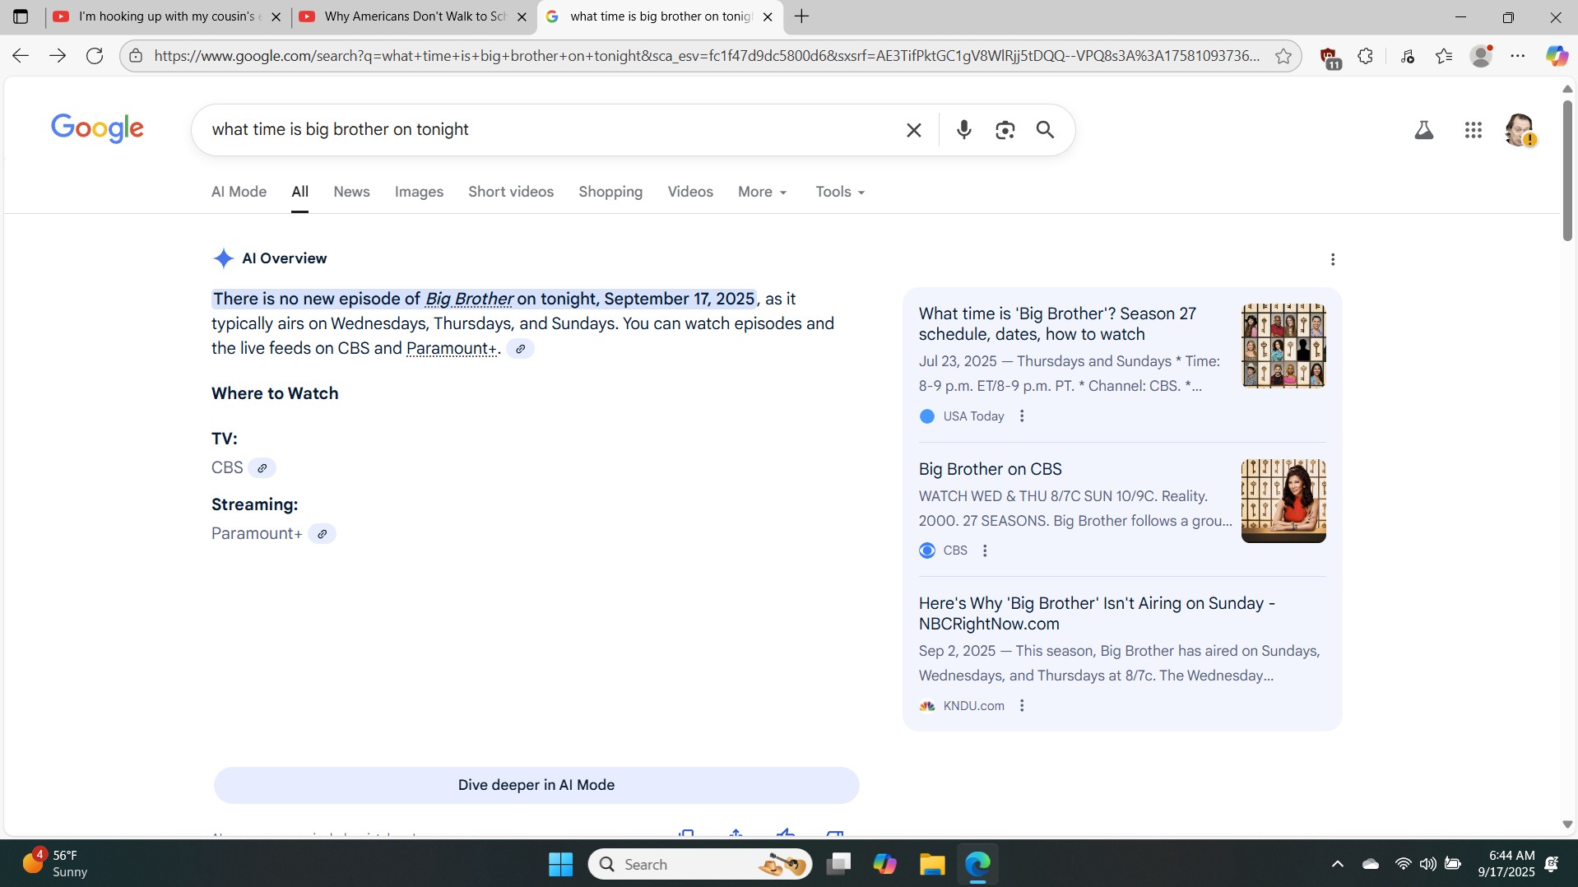Open NBCRightNow Isn't Airing on Sunday article
Image resolution: width=1578 pixels, height=887 pixels.
(1097, 614)
